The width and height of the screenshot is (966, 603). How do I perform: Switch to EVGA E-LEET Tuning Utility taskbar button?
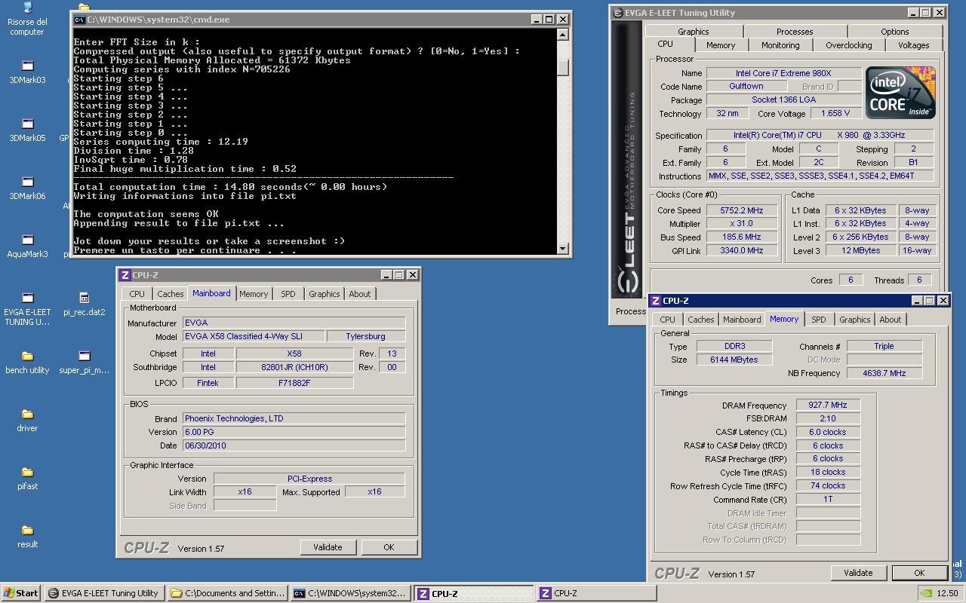104,593
